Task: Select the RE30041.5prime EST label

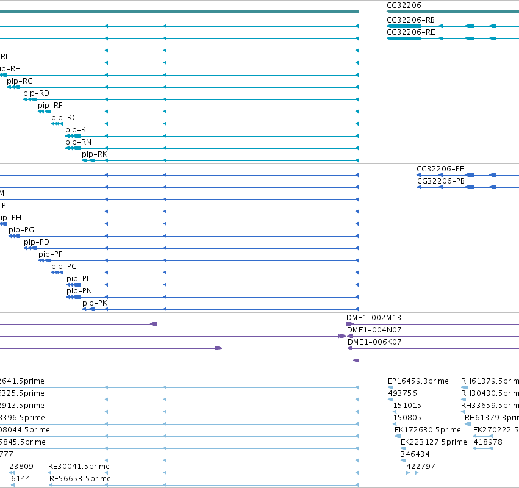Action: point(79,467)
